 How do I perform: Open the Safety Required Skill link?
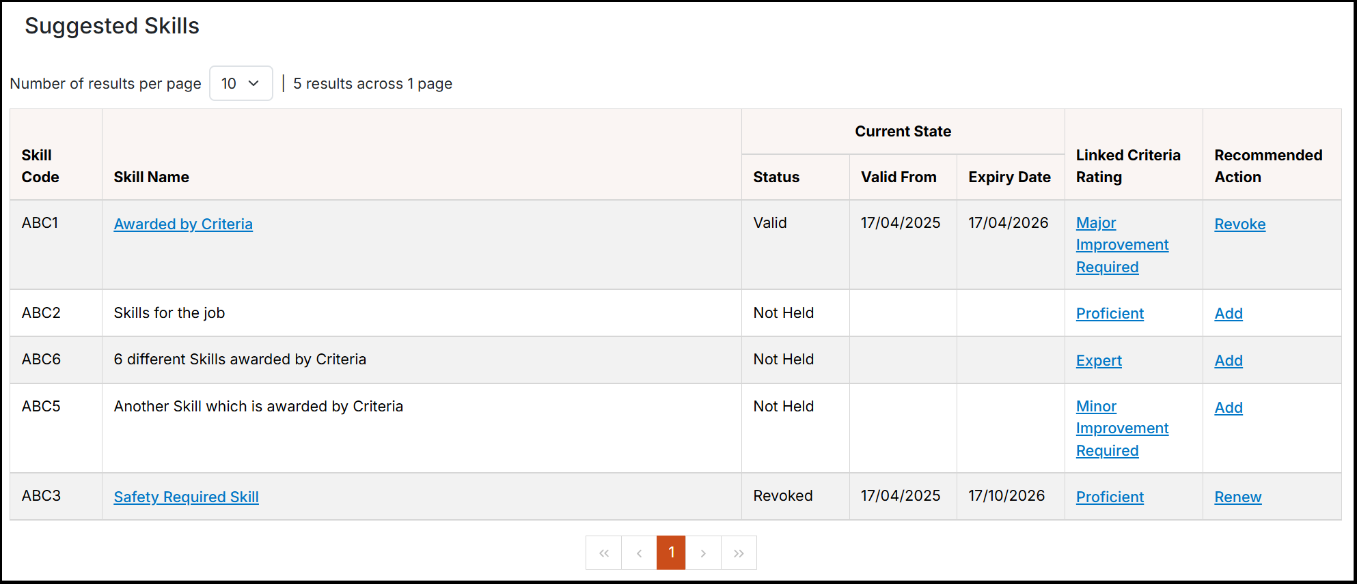187,497
